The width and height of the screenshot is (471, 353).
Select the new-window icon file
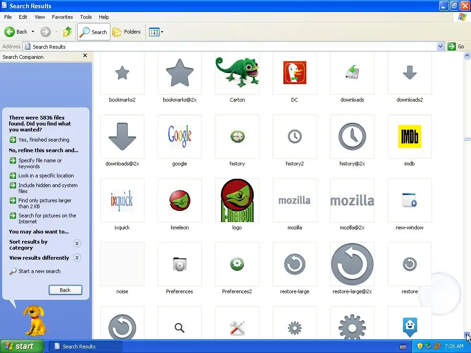point(410,200)
